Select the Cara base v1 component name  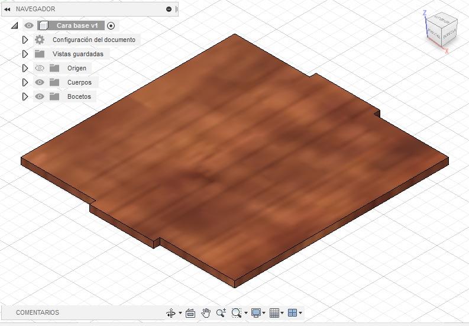pos(77,26)
